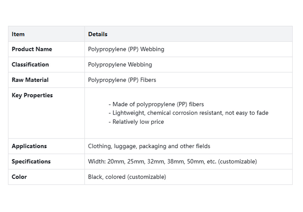Select the 'Key Properties' row label
The width and height of the screenshot is (303, 212).
[x=32, y=95]
